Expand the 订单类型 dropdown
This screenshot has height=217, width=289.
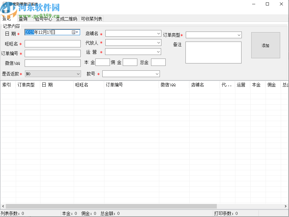click(239, 35)
